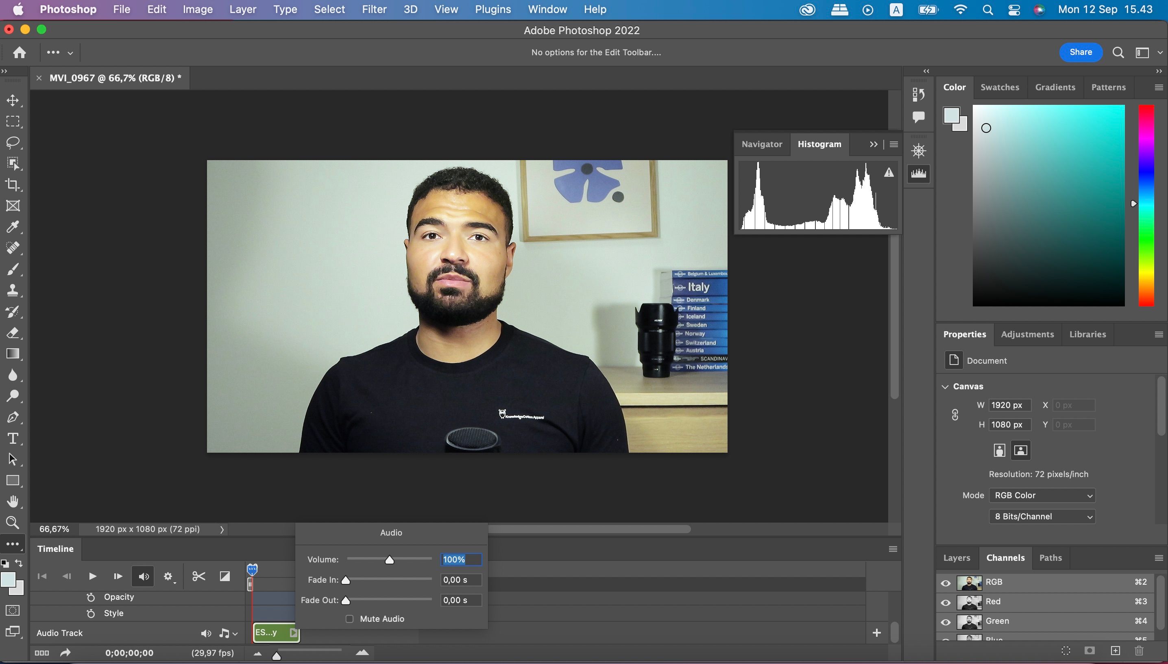The image size is (1168, 664).
Task: Enable Mute Audio checkbox
Action: click(349, 618)
